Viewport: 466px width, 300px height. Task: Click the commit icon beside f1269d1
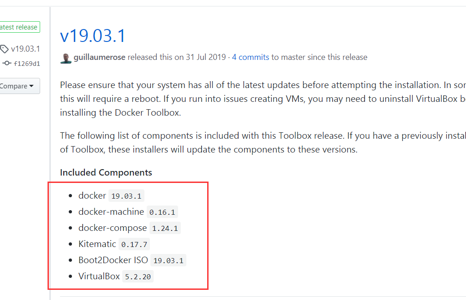[6, 64]
